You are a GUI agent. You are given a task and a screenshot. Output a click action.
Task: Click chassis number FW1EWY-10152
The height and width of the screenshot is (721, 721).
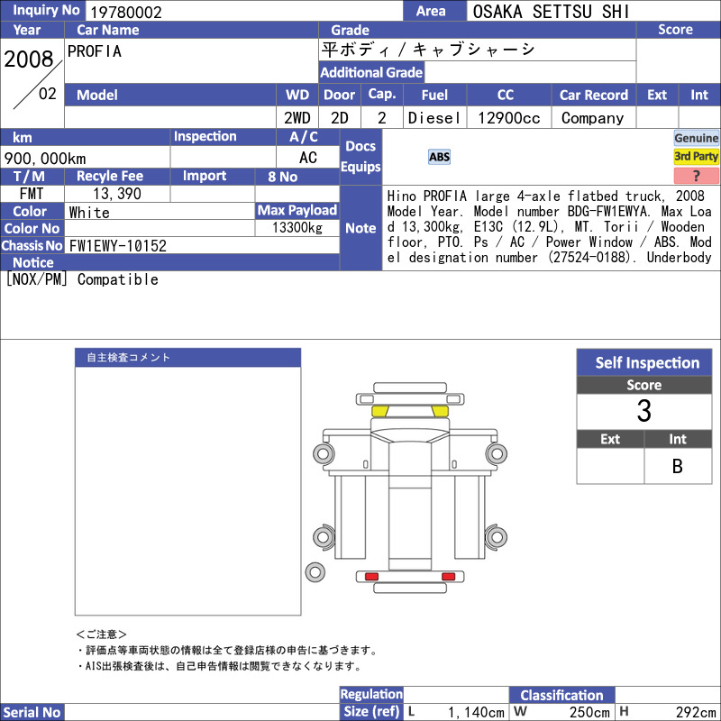tap(118, 245)
